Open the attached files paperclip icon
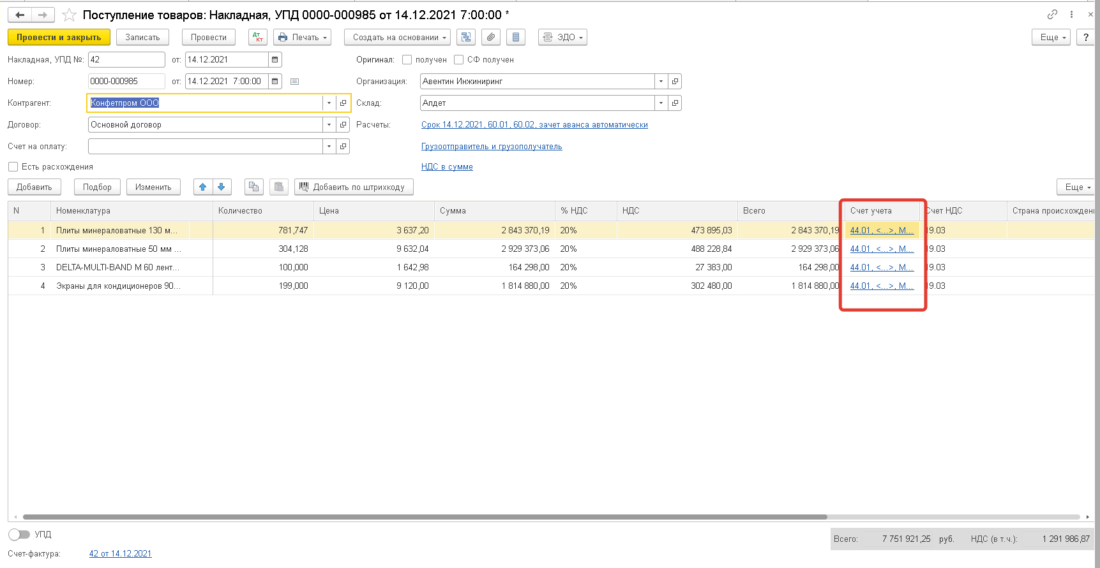This screenshot has height=568, width=1100. (491, 38)
